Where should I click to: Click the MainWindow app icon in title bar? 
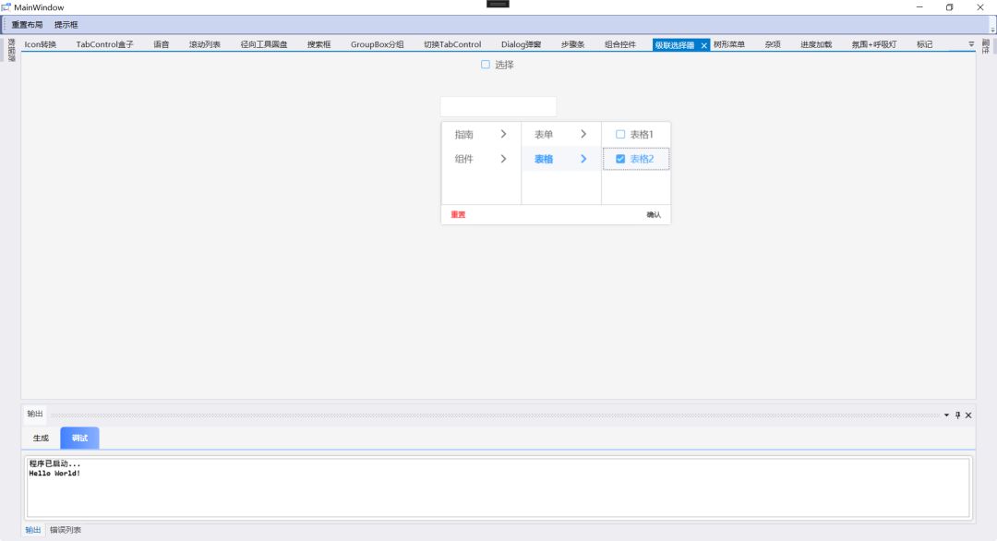click(x=6, y=7)
